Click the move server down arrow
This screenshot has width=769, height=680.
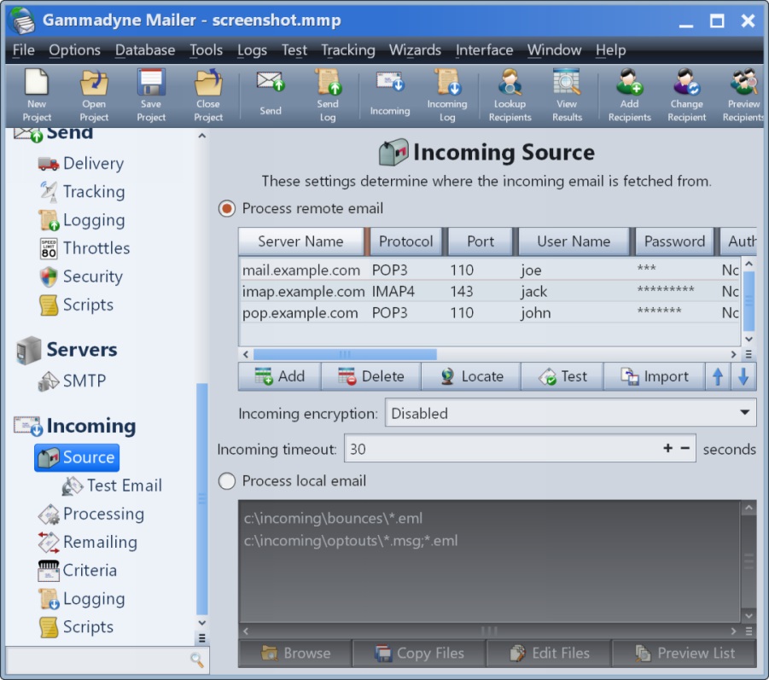click(743, 376)
